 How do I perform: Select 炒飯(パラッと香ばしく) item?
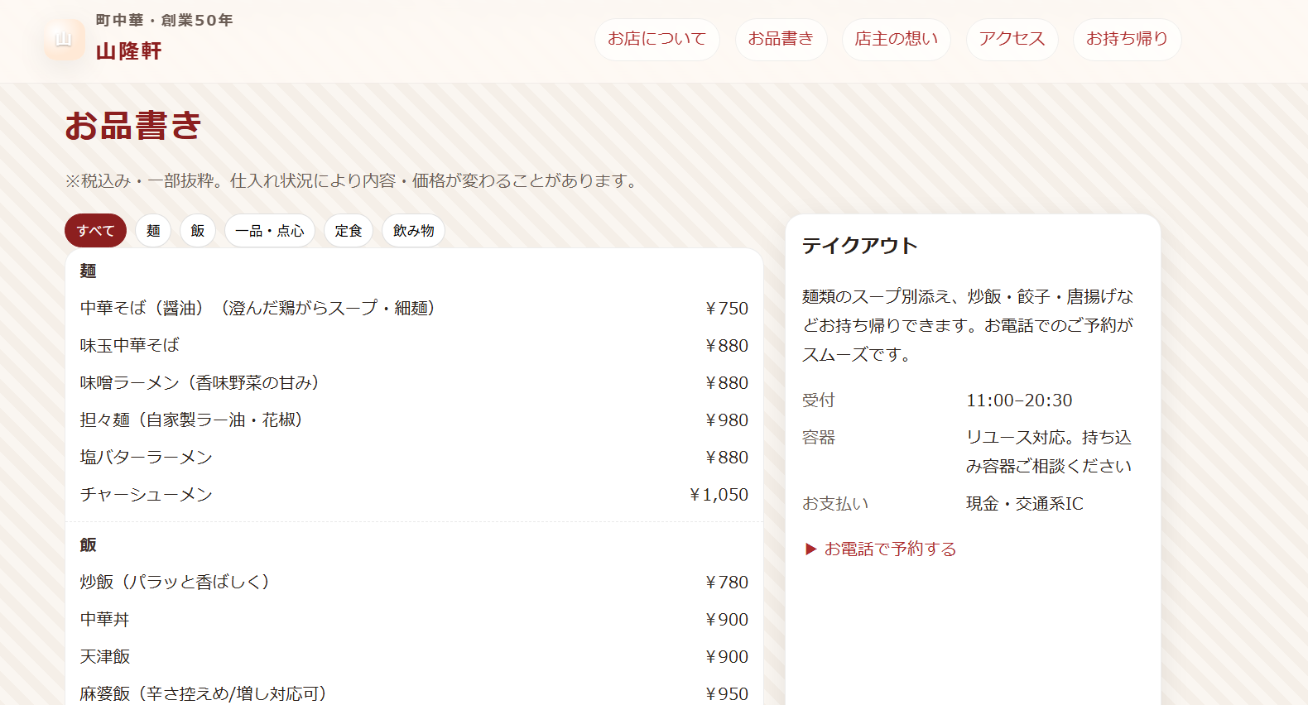(x=414, y=582)
